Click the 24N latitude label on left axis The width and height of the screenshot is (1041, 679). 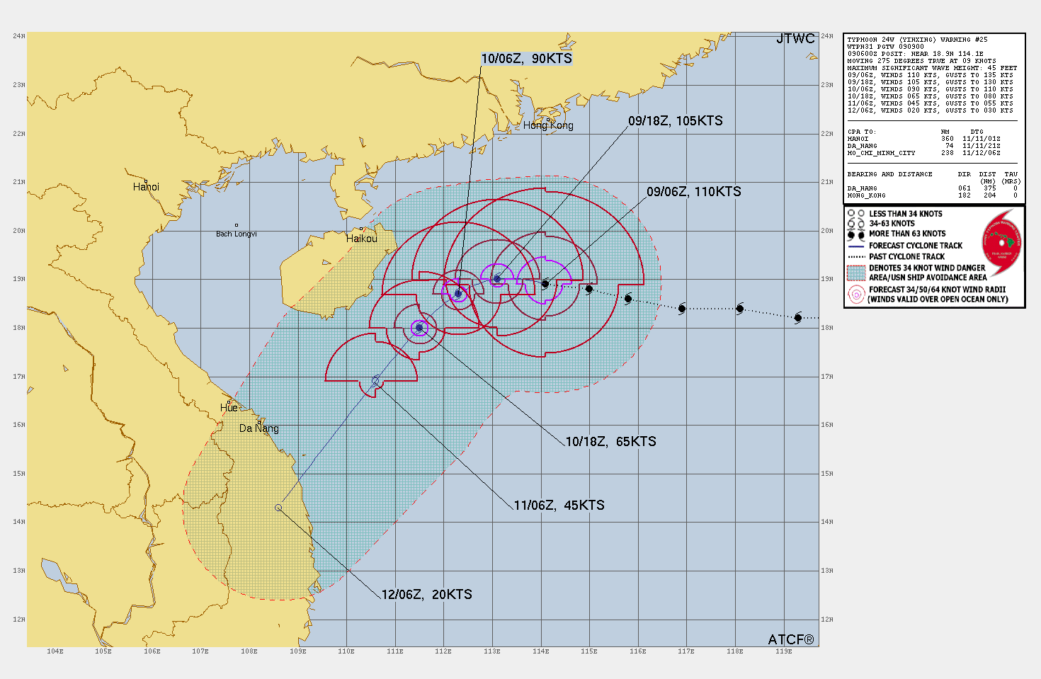tap(19, 36)
